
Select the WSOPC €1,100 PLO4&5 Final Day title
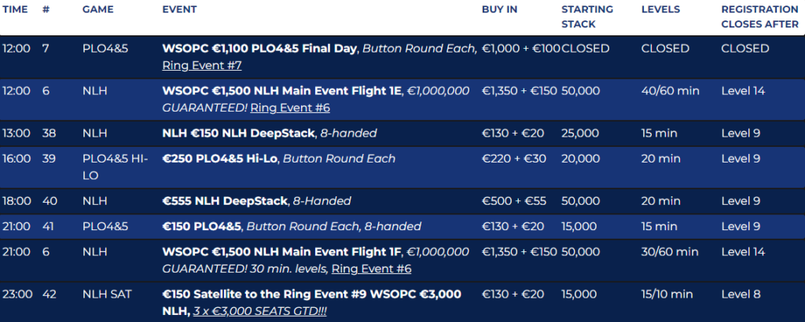259,49
